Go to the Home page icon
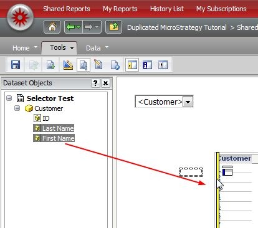258x228 pixels. 52,27
